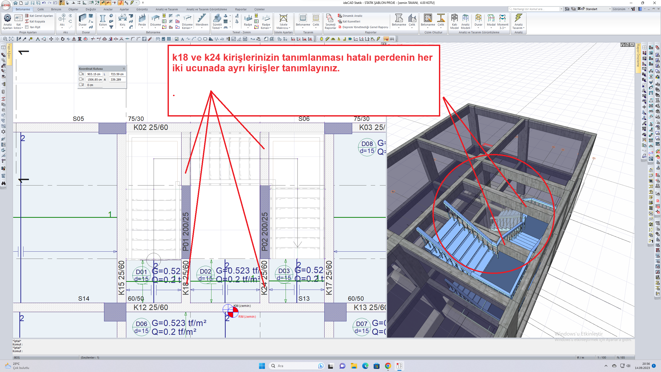This screenshot has width=661, height=372.
Task: Open Analiz Modeli view
Action: click(465, 21)
